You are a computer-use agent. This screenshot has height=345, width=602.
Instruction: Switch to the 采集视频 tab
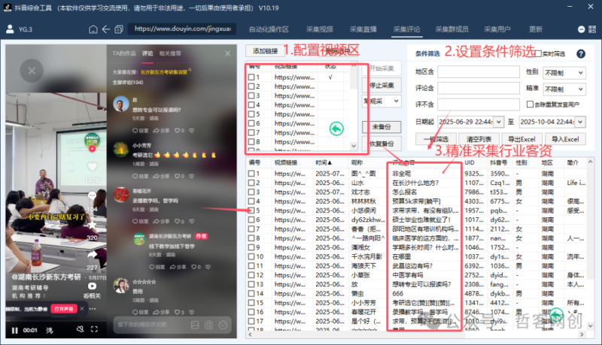click(x=319, y=29)
